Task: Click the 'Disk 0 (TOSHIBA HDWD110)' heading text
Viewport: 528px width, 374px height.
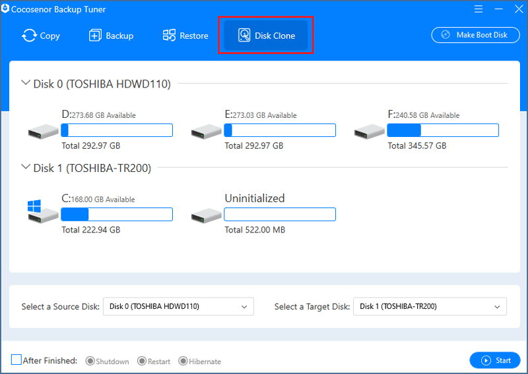Action: pyautogui.click(x=102, y=84)
